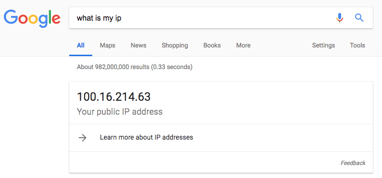
Task: Click the 100.16.214.63 IP address text
Action: (114, 97)
